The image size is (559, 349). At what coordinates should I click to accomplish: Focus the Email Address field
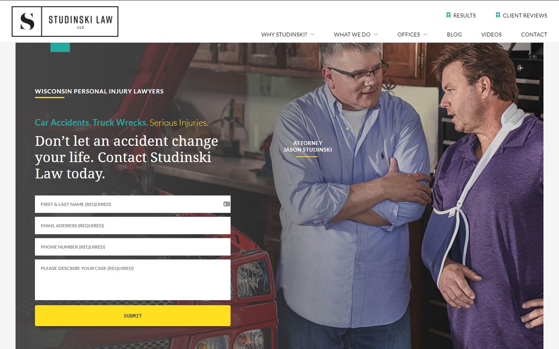[133, 225]
